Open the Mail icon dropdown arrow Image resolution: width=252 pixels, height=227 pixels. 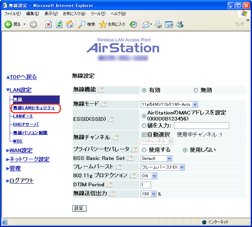coord(151,24)
